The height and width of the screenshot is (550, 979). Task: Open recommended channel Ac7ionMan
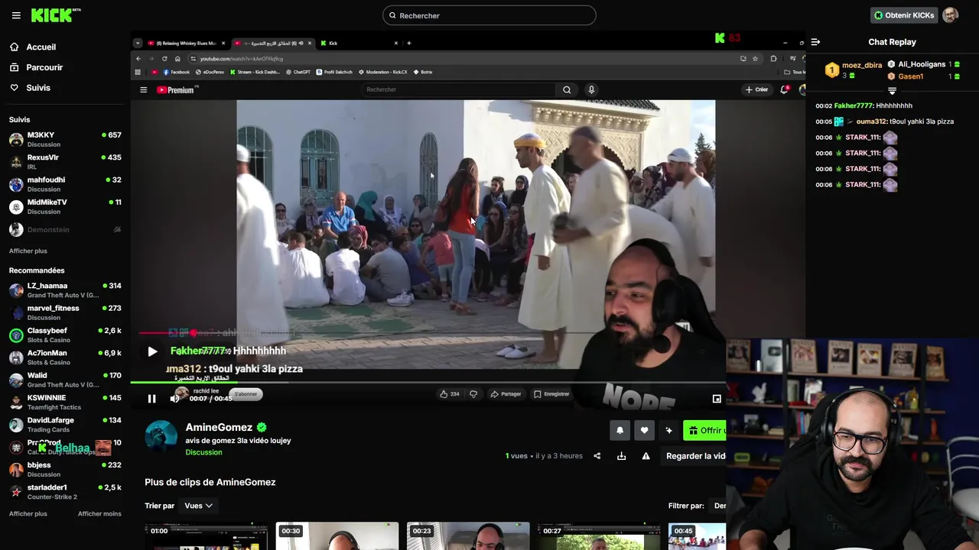65,357
